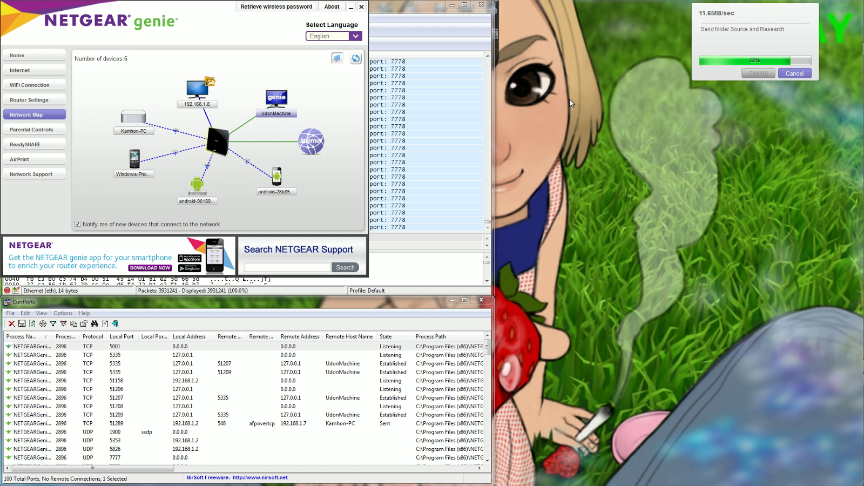Close selected TCP connections in CurrPorts toolbar

pos(11,323)
